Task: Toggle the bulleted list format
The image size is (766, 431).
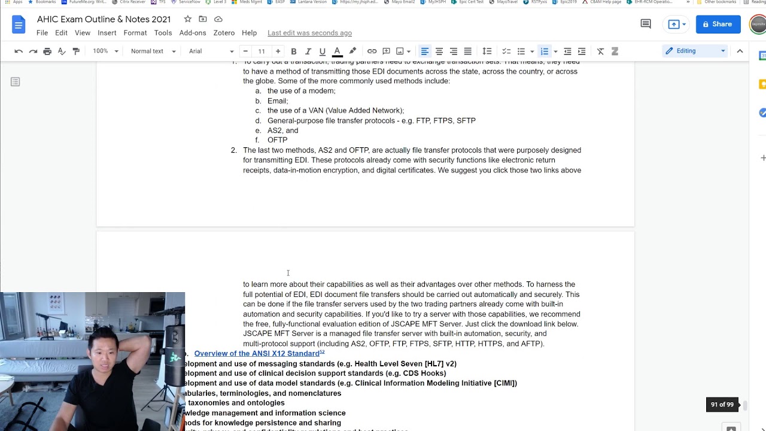Action: coord(521,51)
